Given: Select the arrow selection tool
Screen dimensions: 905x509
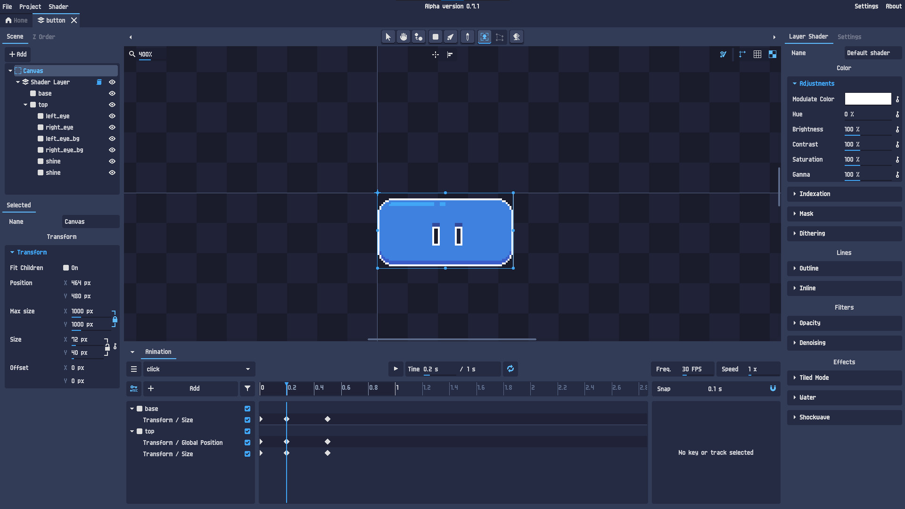Looking at the screenshot, I should pyautogui.click(x=388, y=37).
